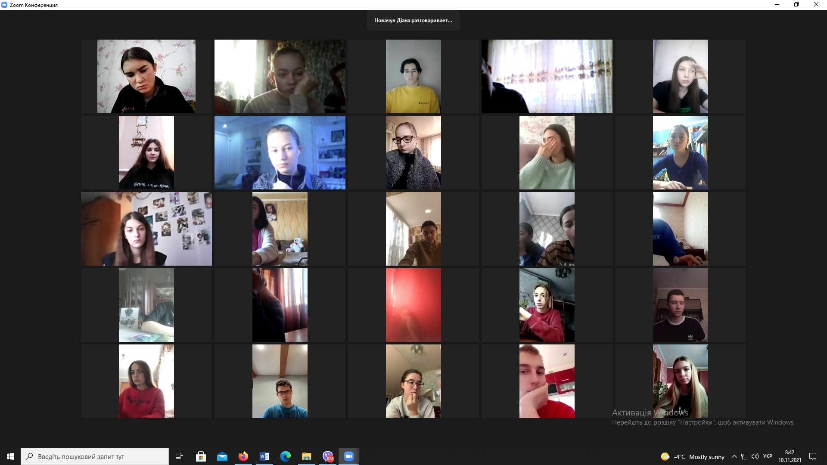Open the Windows Start menu
This screenshot has width=827, height=465.
pyautogui.click(x=10, y=456)
